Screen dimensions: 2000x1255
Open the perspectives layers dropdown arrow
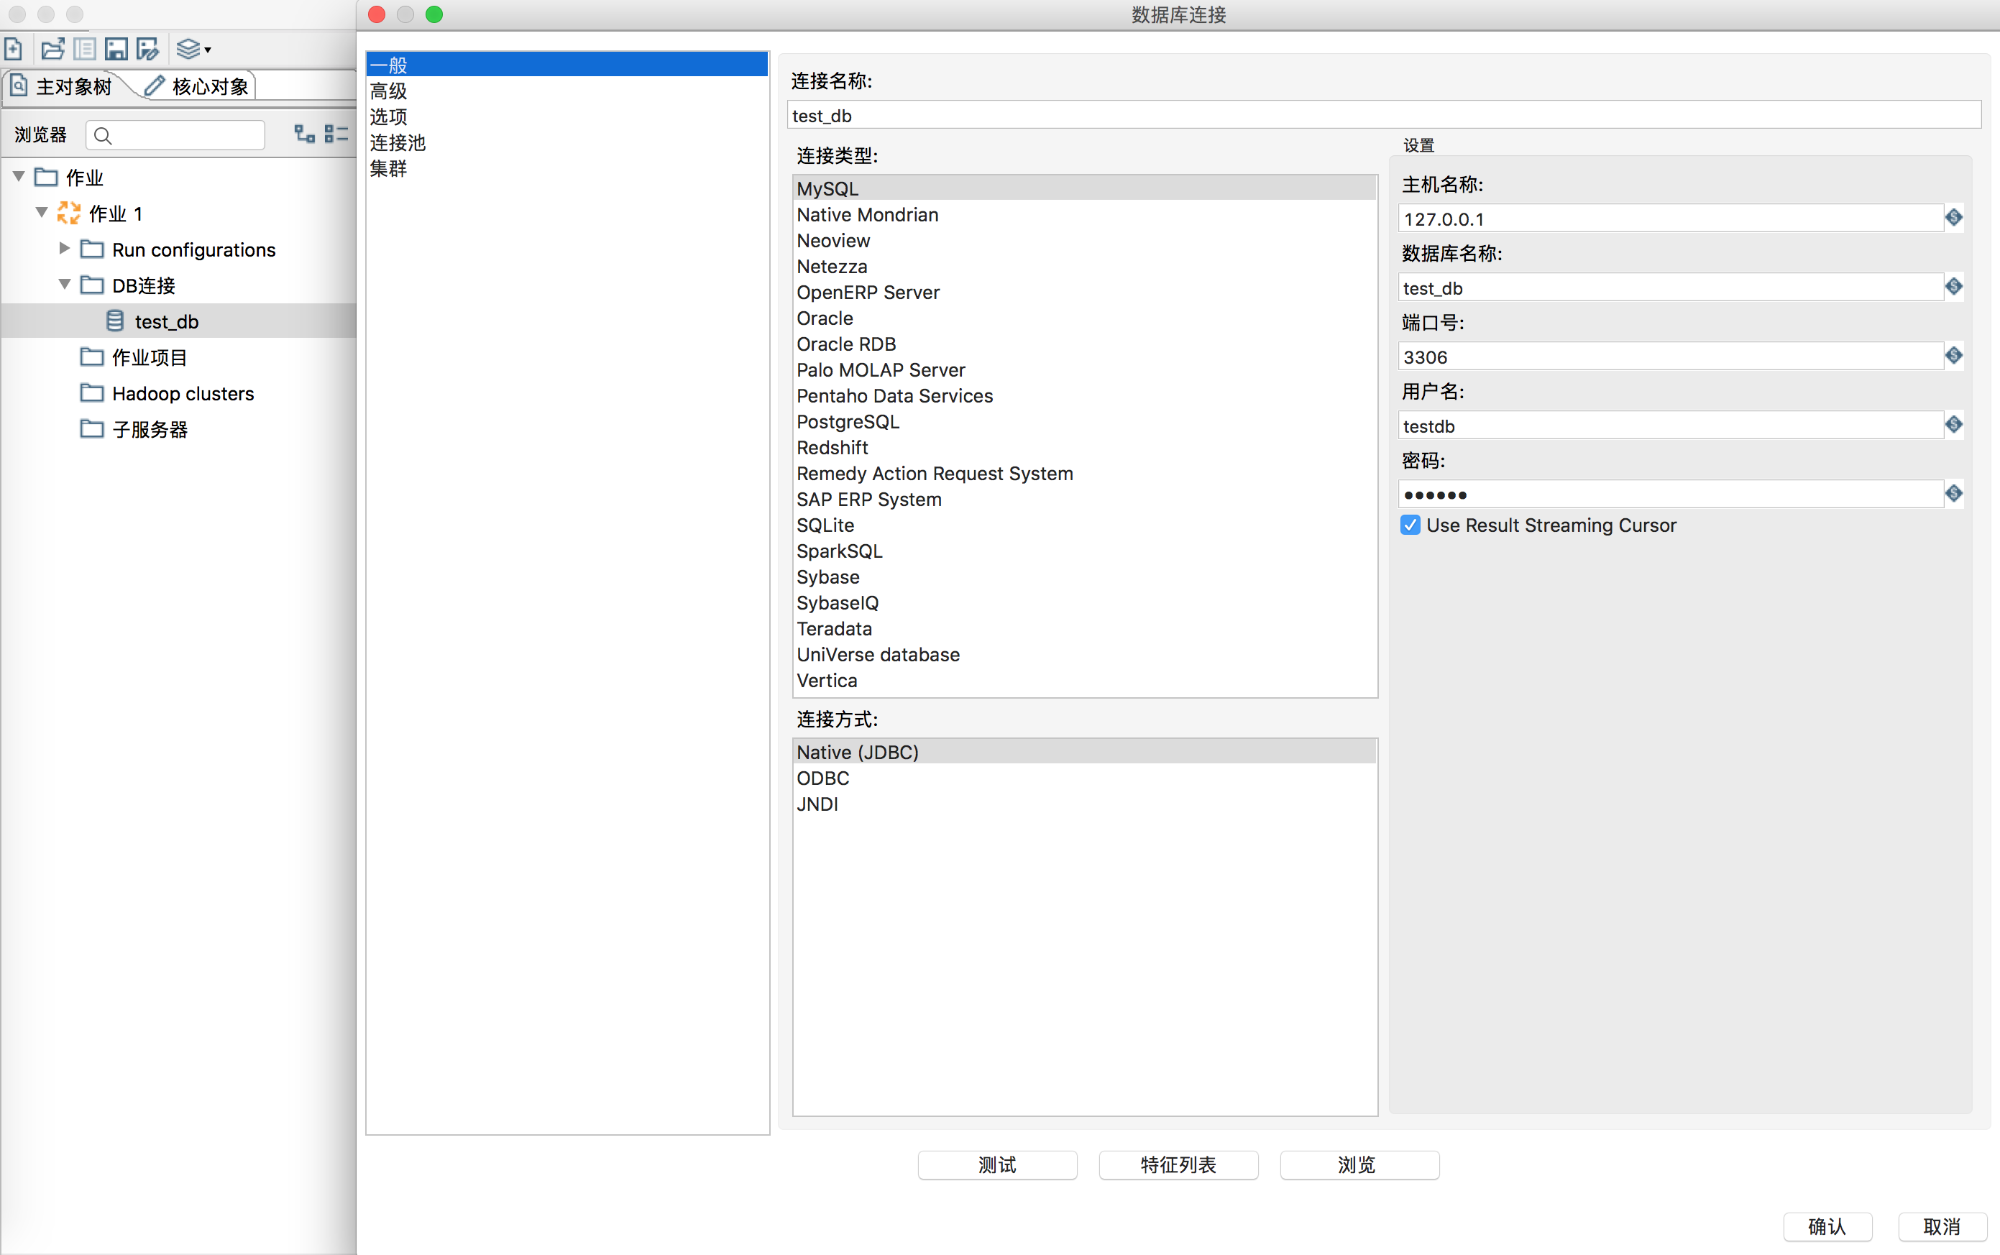pos(208,50)
